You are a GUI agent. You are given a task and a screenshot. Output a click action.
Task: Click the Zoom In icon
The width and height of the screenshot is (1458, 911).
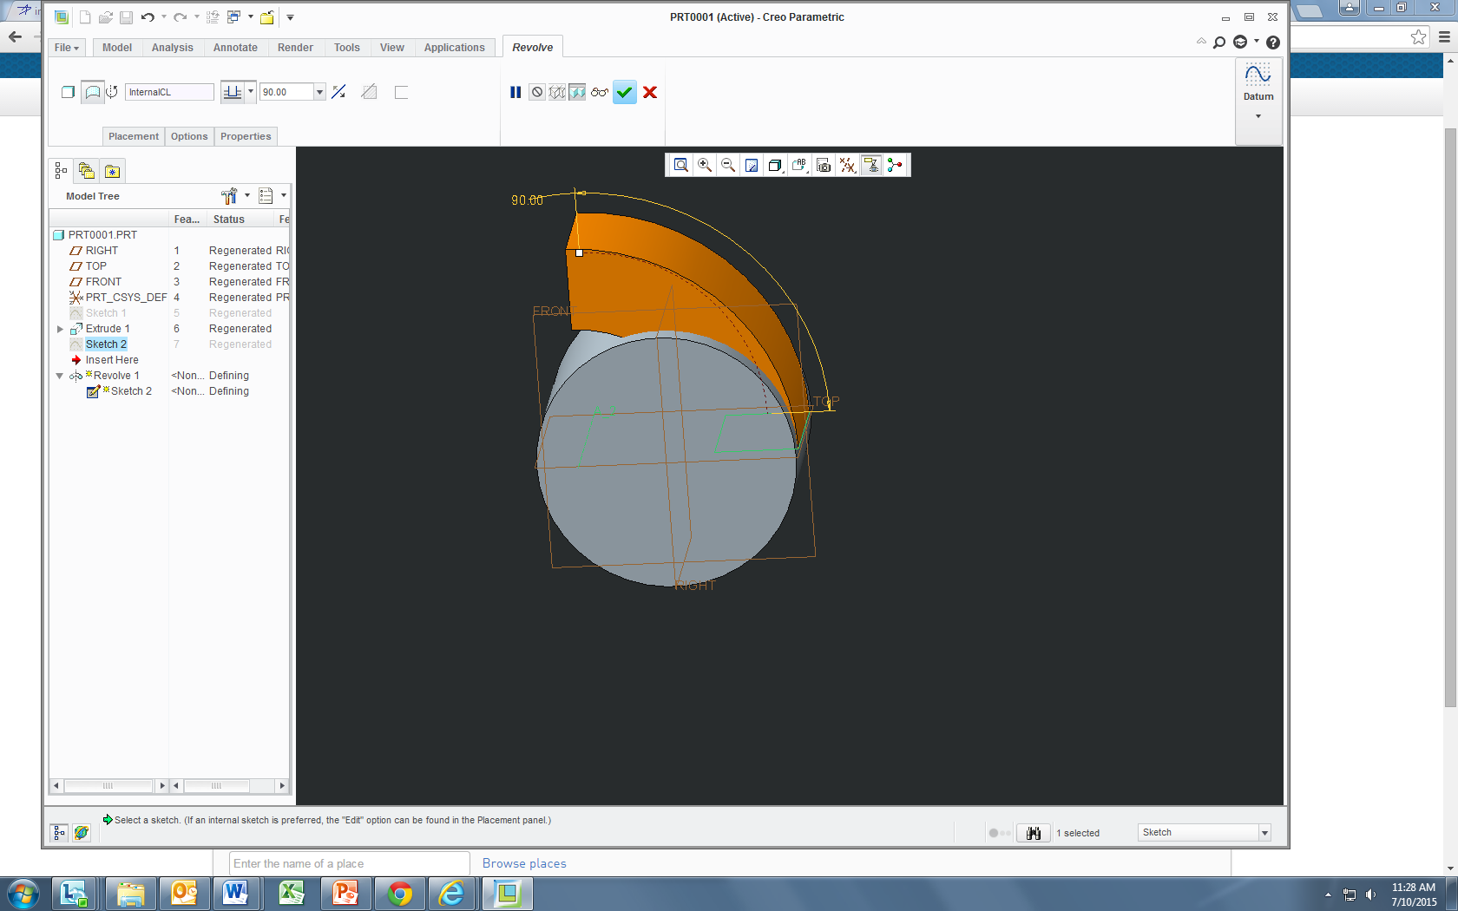(x=705, y=165)
